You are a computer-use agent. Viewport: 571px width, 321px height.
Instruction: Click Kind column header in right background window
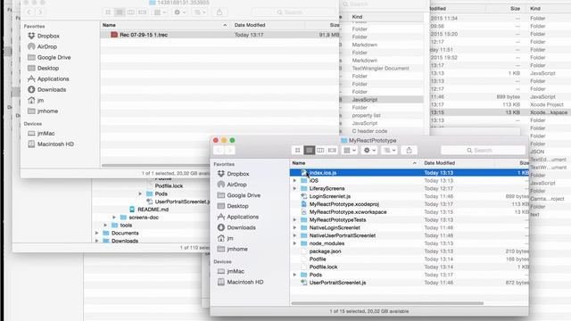click(x=535, y=8)
